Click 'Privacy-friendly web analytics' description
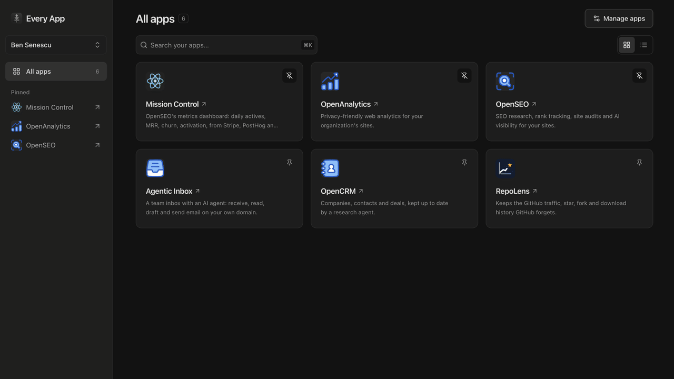Screen dimensions: 674x379 (x=372, y=121)
